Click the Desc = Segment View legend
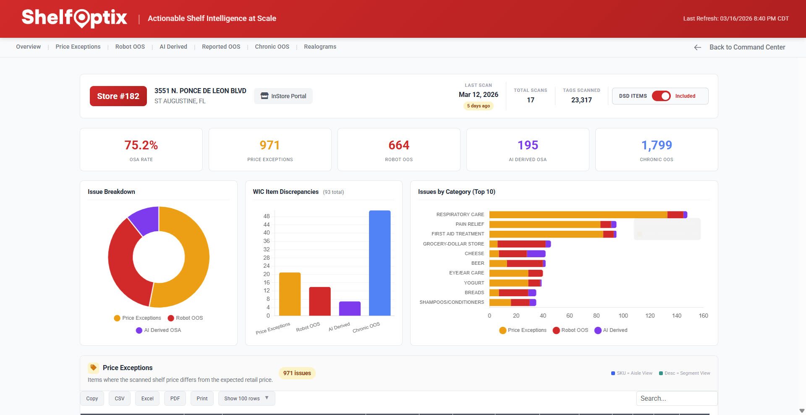This screenshot has width=806, height=415. [685, 373]
